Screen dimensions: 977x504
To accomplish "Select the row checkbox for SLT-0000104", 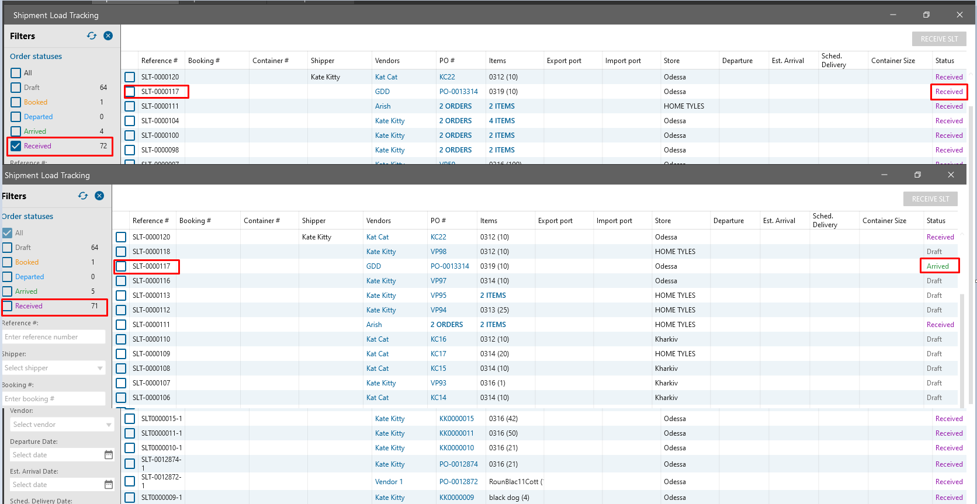I will coord(130,121).
